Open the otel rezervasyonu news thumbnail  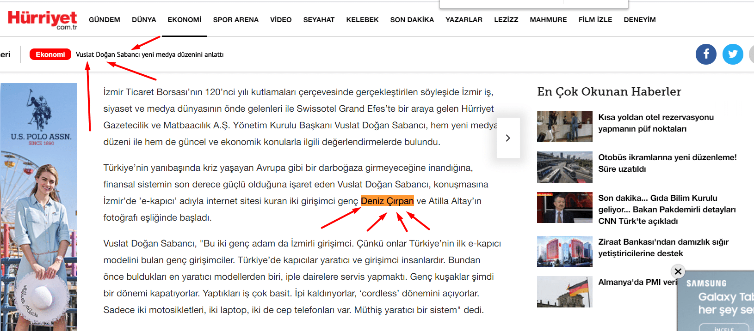[x=565, y=126]
